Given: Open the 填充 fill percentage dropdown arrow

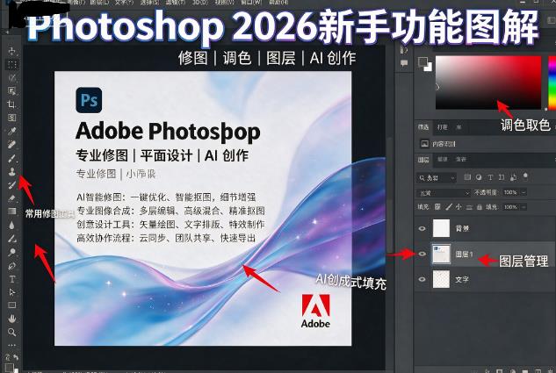Looking at the screenshot, I should pyautogui.click(x=524, y=207).
